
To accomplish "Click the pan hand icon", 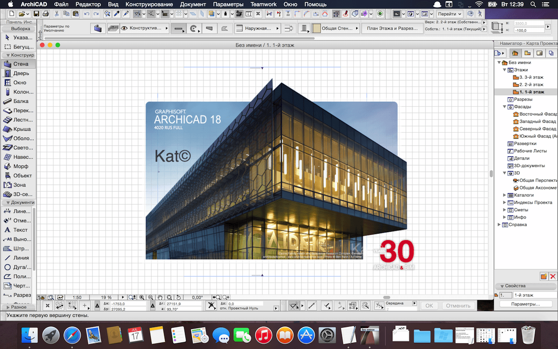I will (x=159, y=297).
